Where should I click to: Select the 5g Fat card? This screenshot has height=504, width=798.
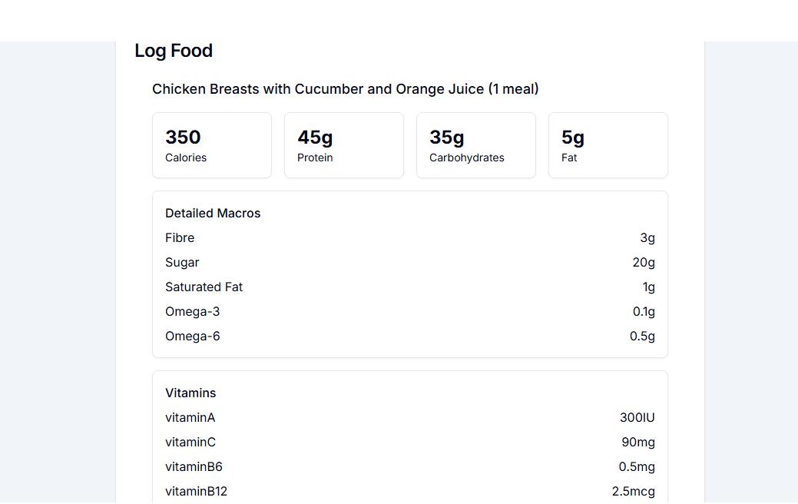608,145
